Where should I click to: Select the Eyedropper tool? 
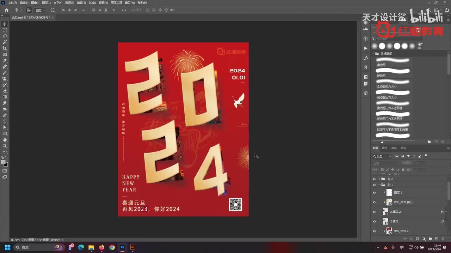(x=5, y=60)
